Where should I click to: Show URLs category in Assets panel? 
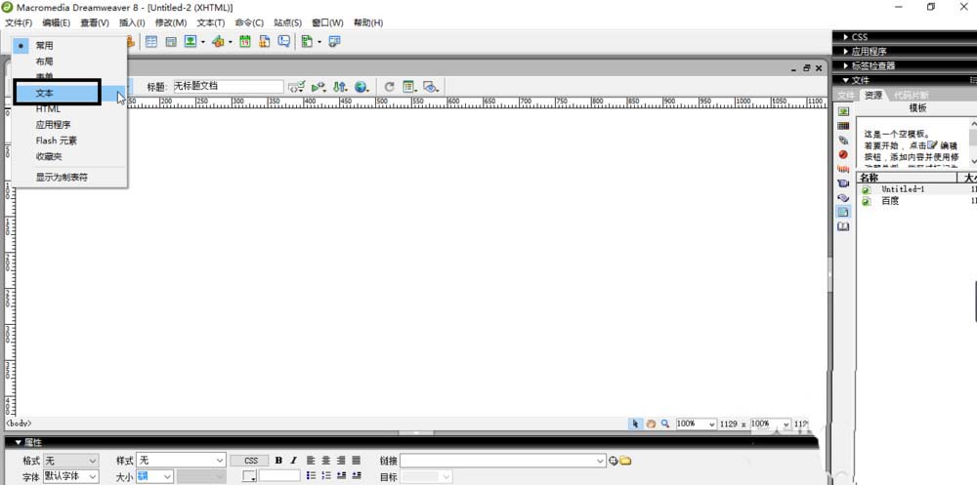843,141
